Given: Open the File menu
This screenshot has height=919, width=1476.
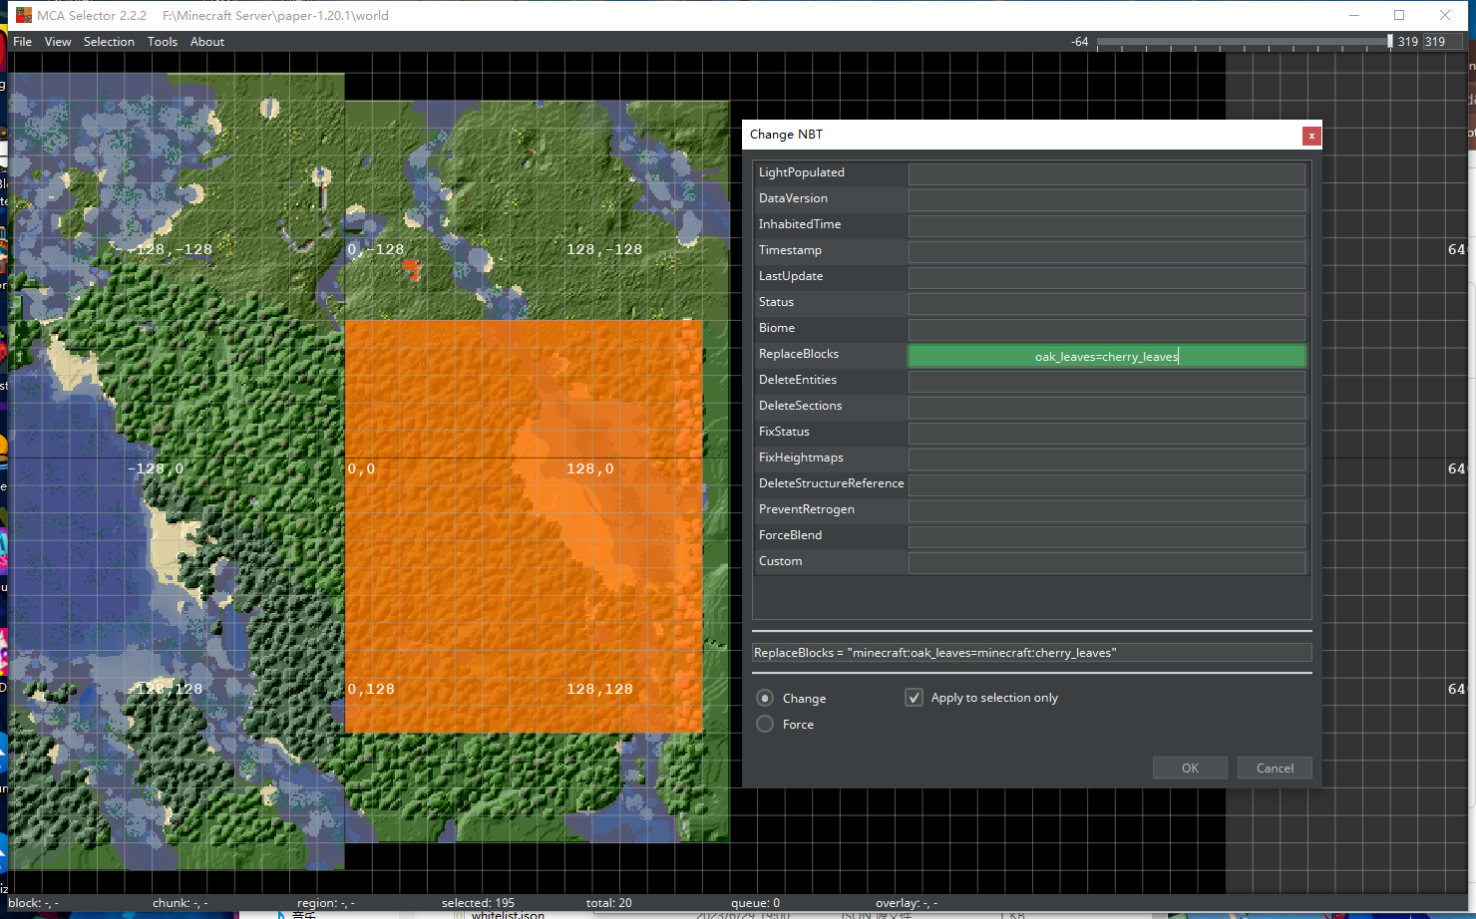Looking at the screenshot, I should 21,41.
